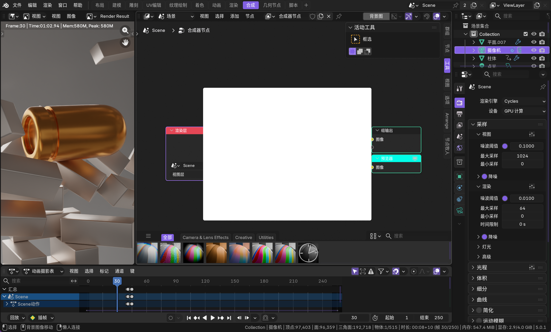
Task: Click the pin icon in the compositor header
Action: tap(339, 16)
